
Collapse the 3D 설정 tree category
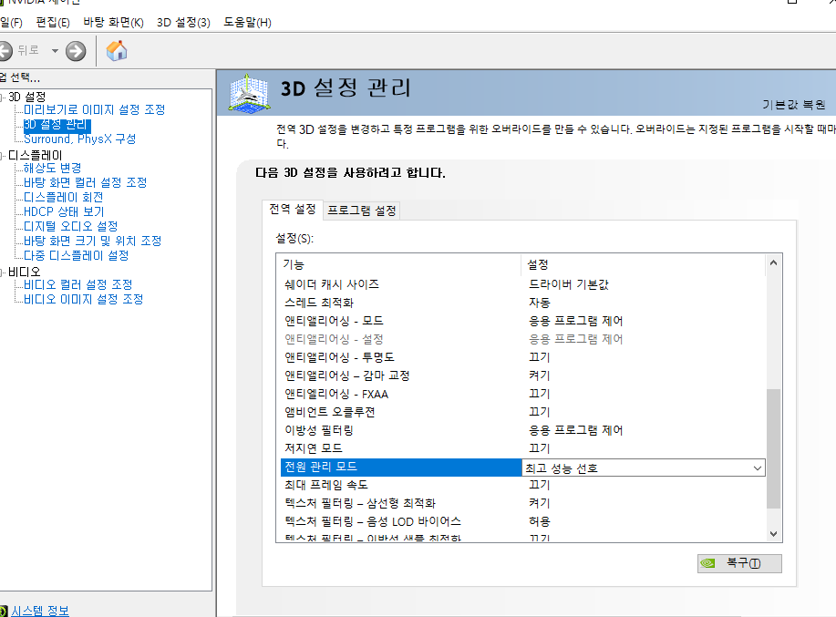[2, 97]
